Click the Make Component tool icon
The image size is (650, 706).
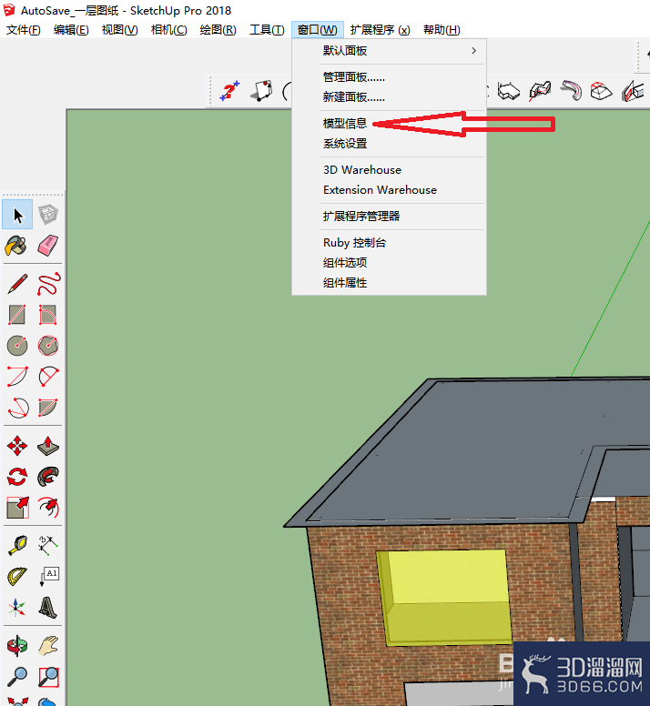click(x=47, y=215)
